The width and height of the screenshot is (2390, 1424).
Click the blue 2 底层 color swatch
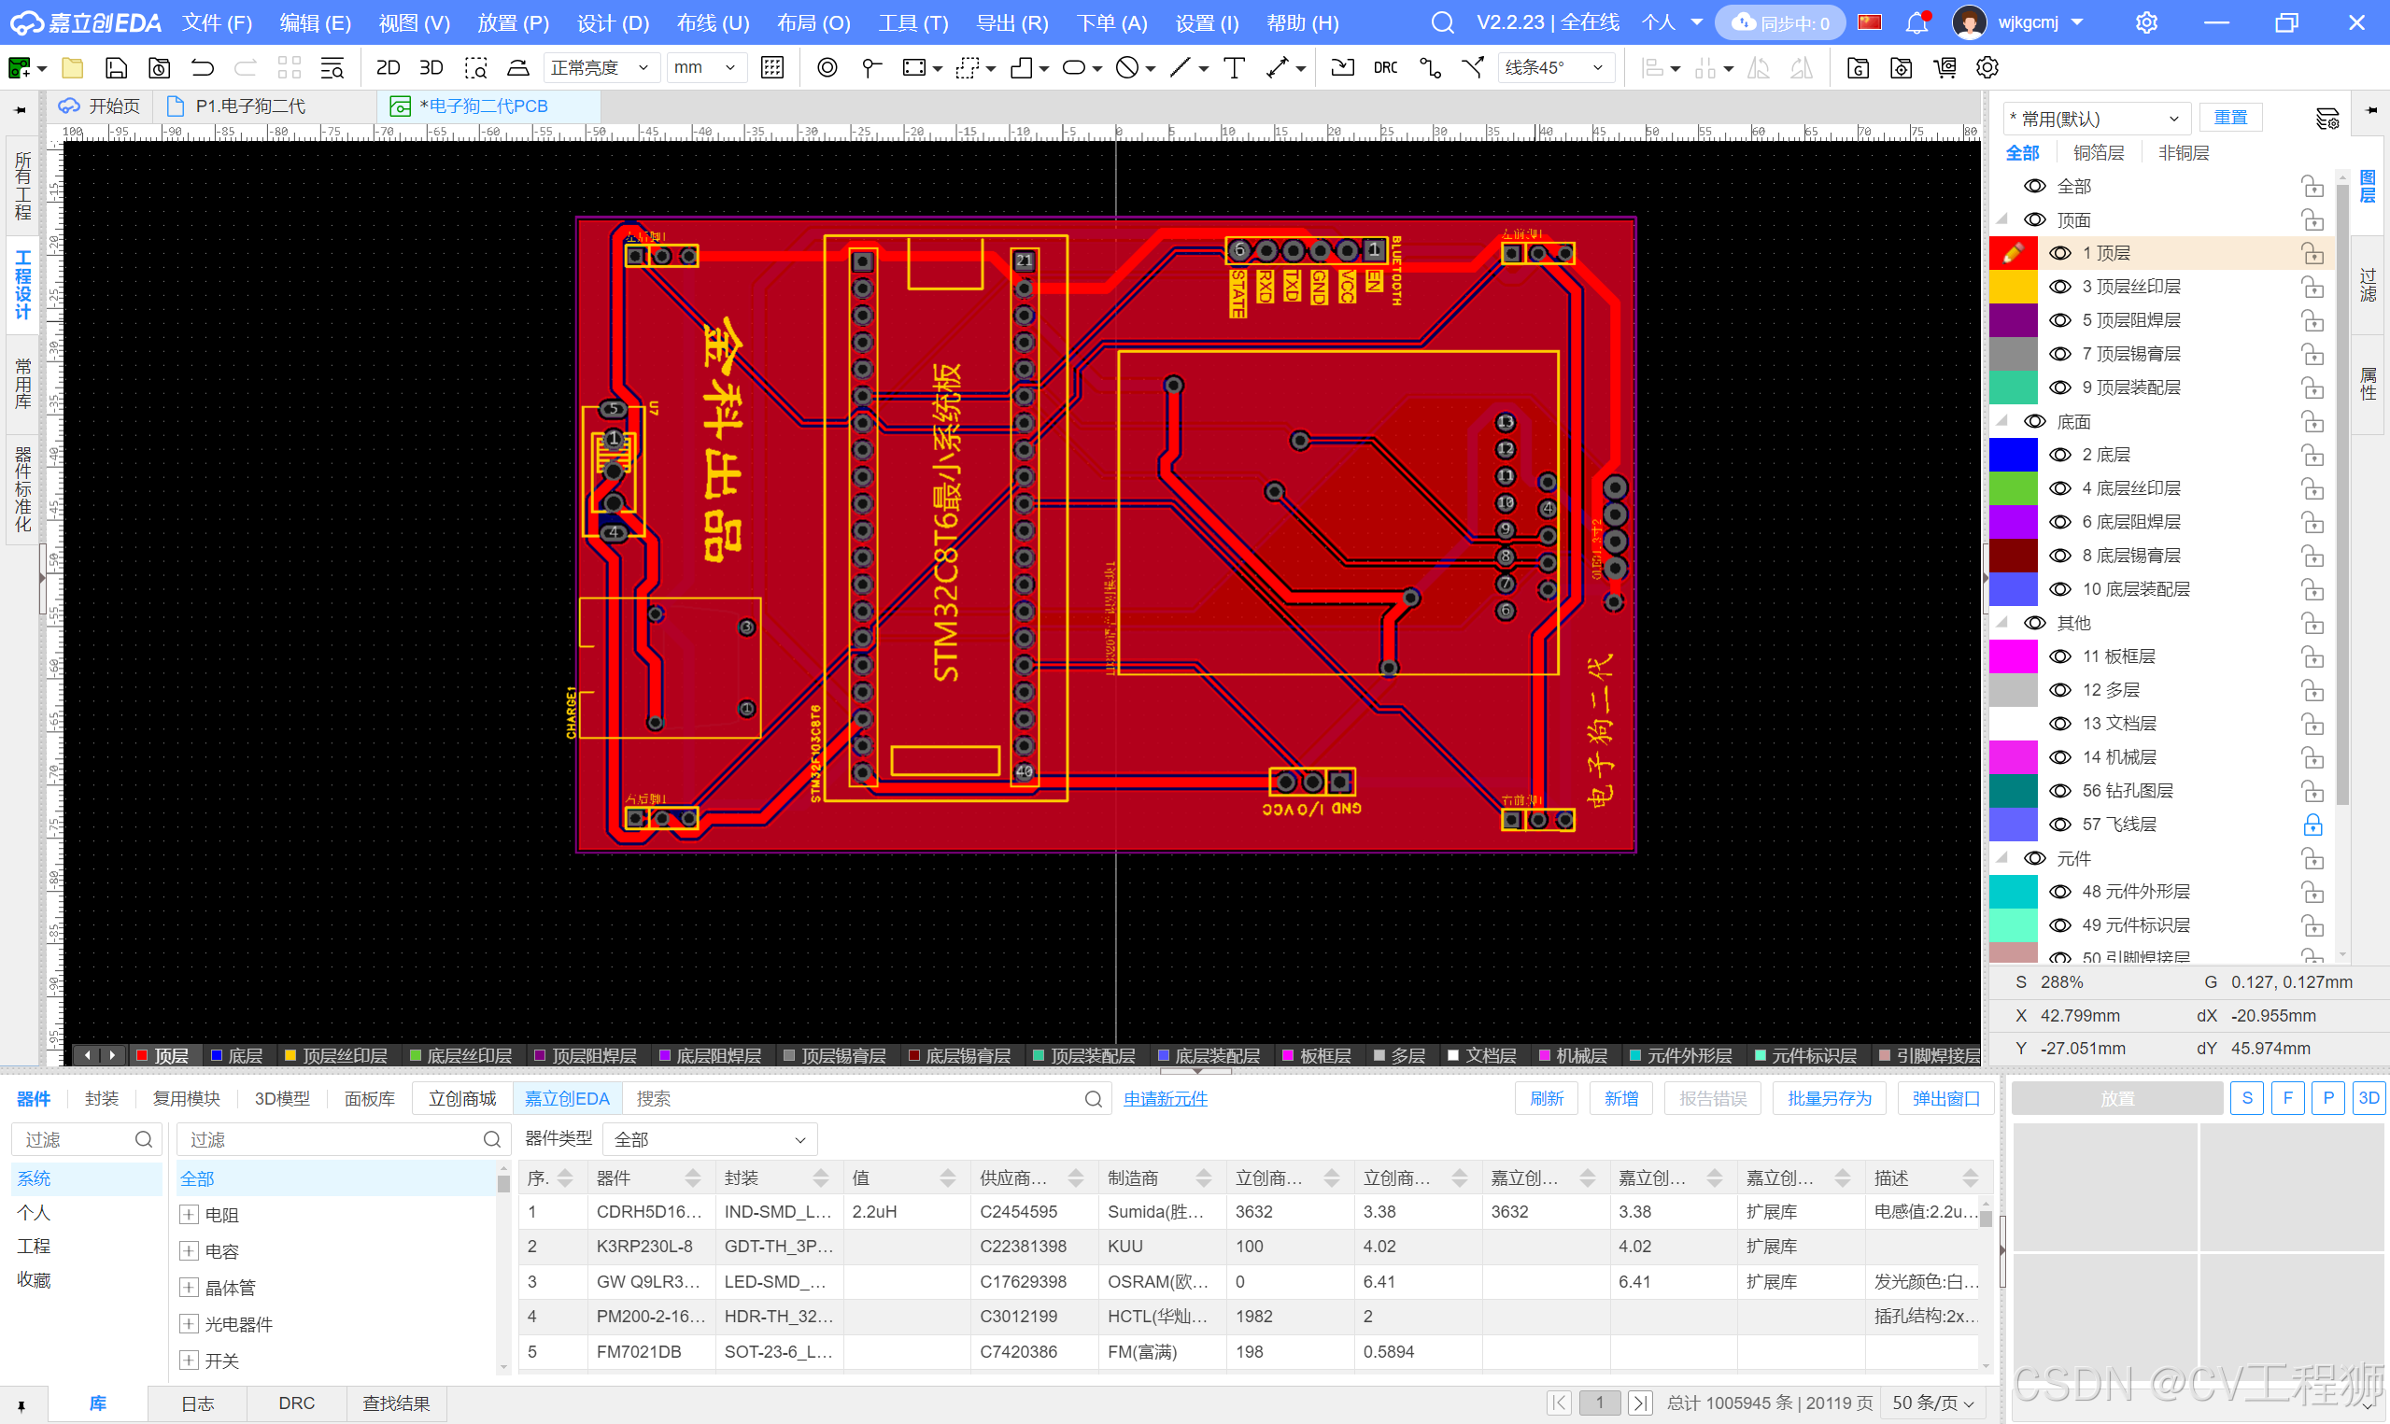tap(2013, 455)
